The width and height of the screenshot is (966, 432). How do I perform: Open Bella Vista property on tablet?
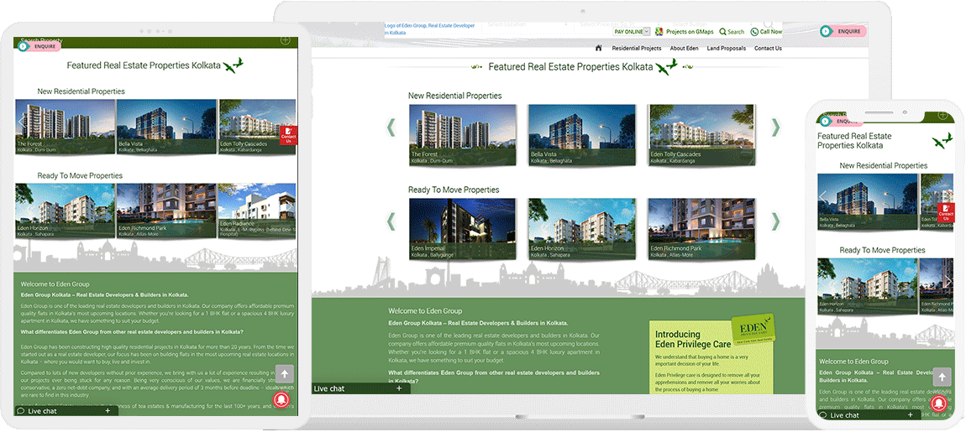pos(166,126)
